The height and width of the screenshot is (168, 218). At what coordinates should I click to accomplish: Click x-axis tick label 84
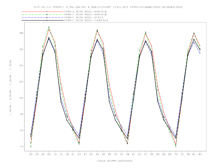click(x=200, y=154)
